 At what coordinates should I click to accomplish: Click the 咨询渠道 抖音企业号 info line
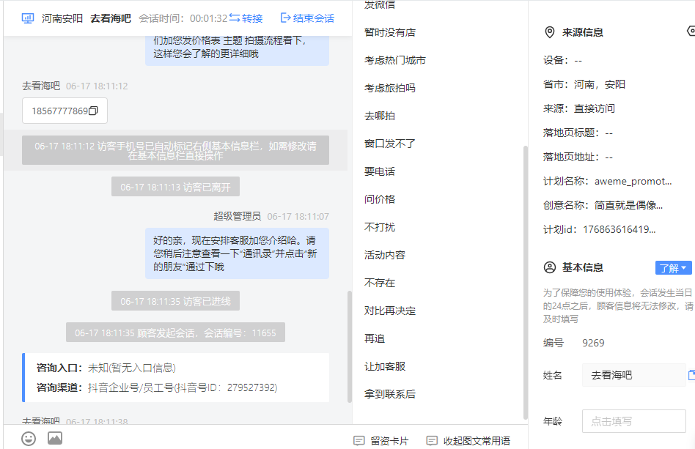point(157,388)
